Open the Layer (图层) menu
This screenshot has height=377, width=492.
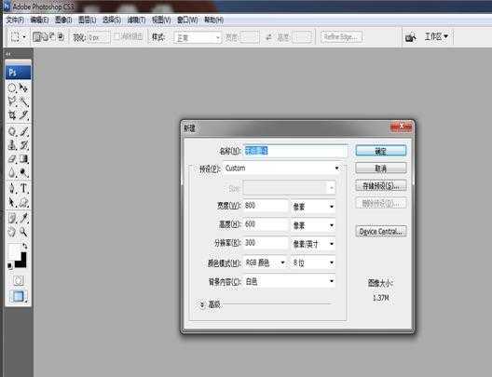tap(87, 20)
